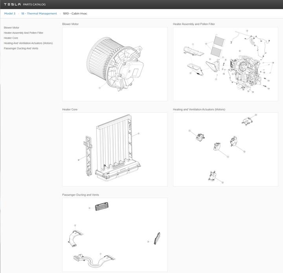Click the Tesla logo in the header
Screen dimensions: 283x273
coord(12,4)
